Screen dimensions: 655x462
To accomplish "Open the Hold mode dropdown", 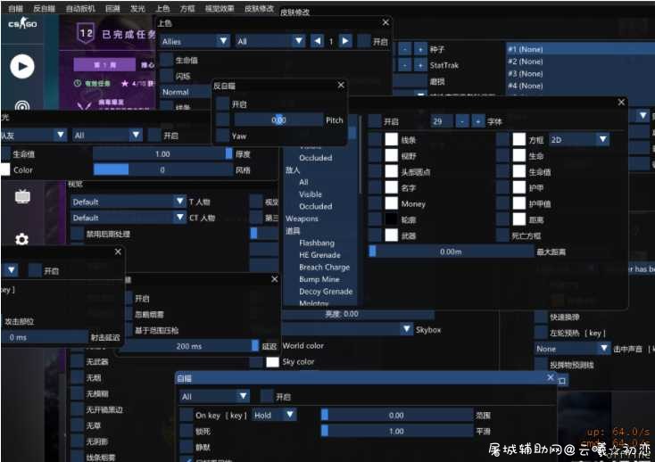I will coord(274,416).
